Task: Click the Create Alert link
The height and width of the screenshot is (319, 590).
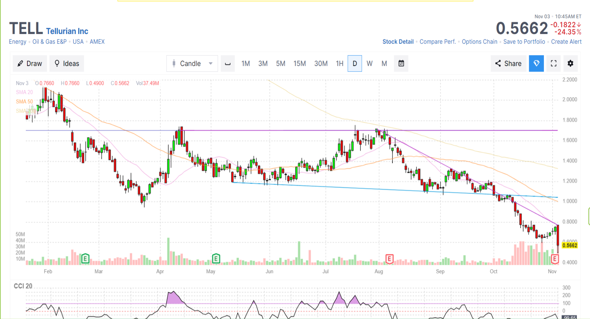Action: [x=566, y=42]
